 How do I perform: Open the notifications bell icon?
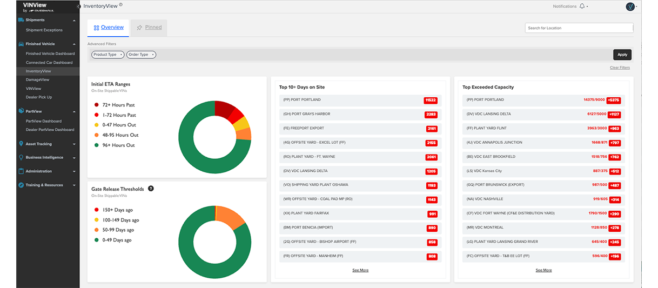click(x=582, y=6)
